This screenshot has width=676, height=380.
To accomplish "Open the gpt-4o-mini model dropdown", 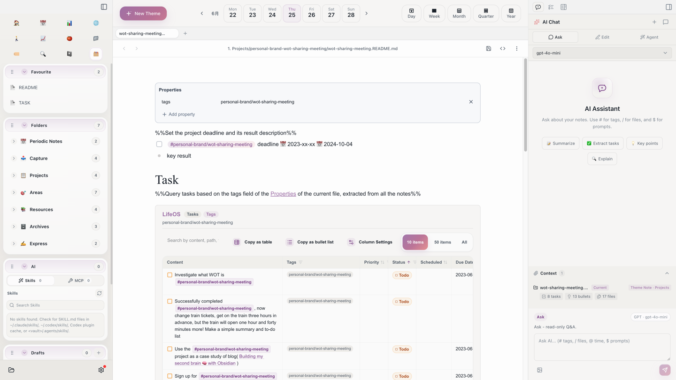I will tap(602, 53).
